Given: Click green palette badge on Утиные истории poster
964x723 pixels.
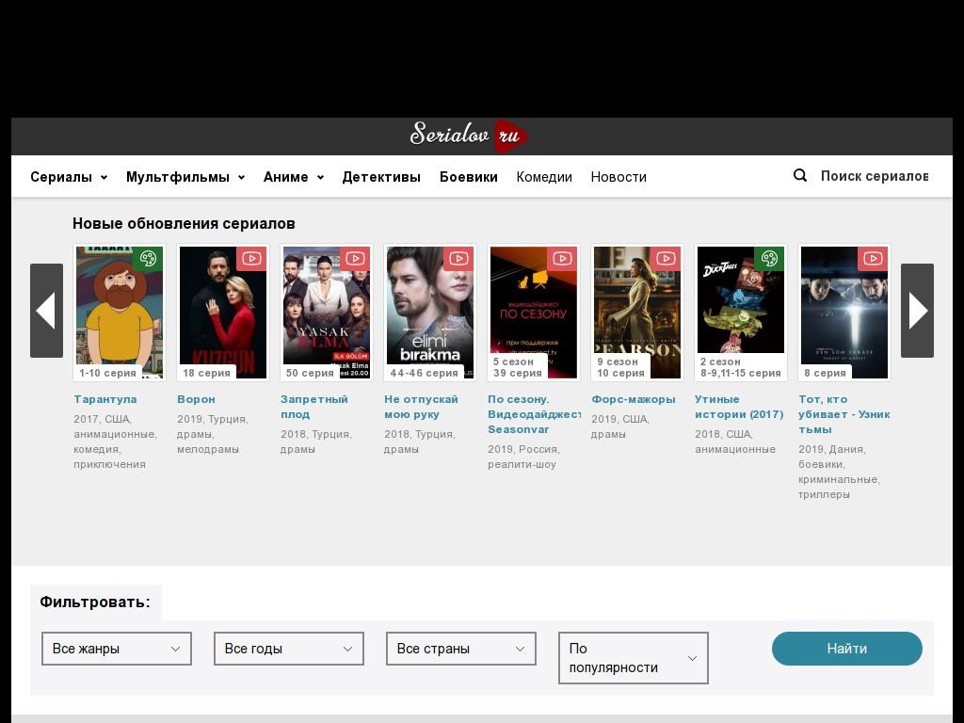Looking at the screenshot, I should (x=769, y=259).
